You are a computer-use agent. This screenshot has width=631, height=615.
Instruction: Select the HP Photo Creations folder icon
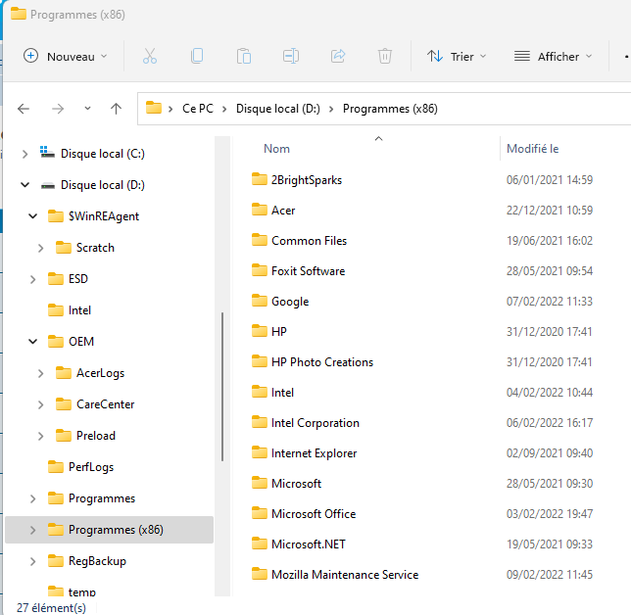coord(259,361)
